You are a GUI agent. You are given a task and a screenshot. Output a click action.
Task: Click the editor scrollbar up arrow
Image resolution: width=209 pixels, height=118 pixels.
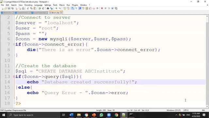[x=207, y=16]
